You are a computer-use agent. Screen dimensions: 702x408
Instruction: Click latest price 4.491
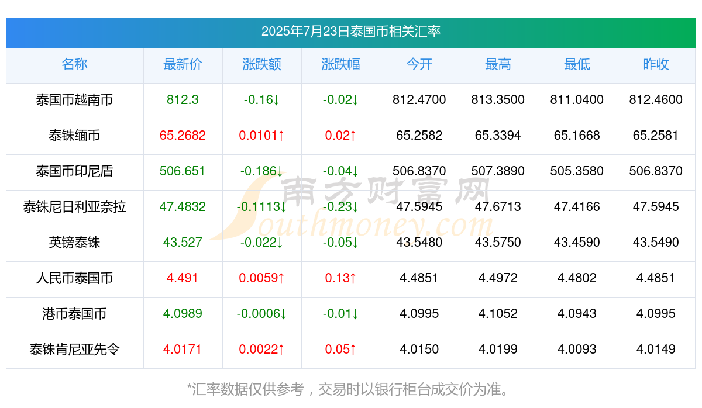pyautogui.click(x=183, y=278)
